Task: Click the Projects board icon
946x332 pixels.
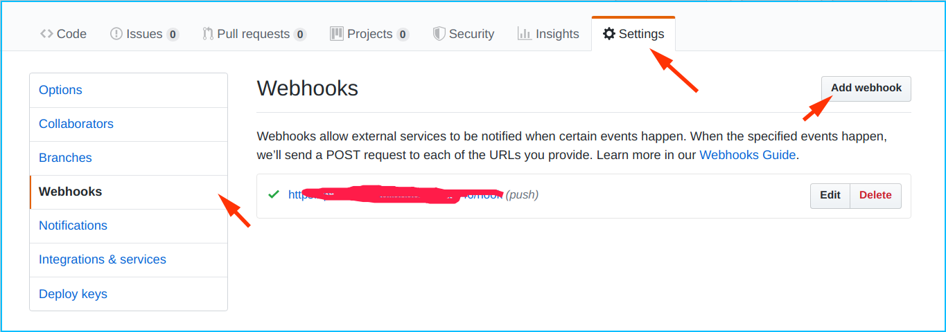Action: click(337, 34)
